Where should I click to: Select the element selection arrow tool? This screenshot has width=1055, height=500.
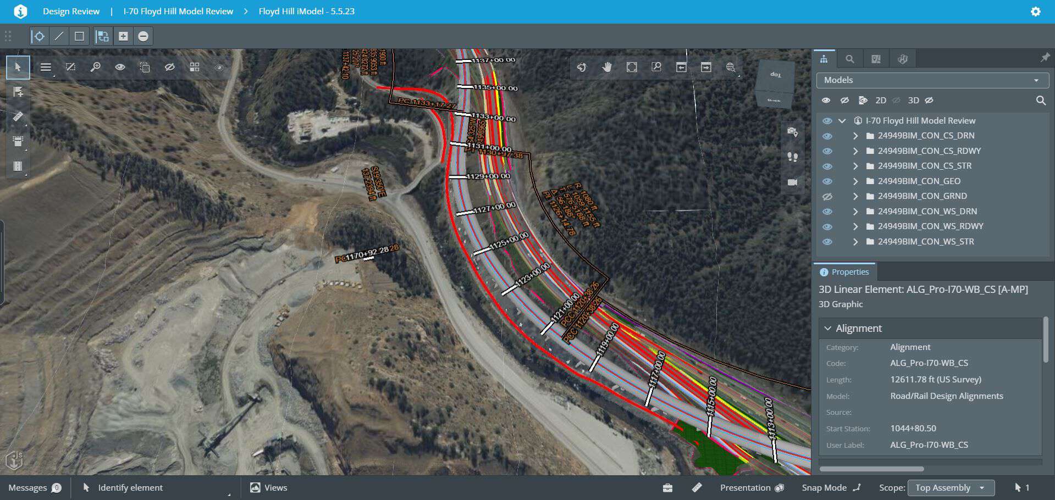coord(18,67)
